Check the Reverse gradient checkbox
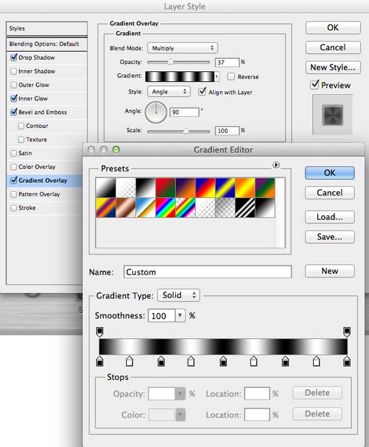The width and height of the screenshot is (369, 447). click(x=231, y=76)
